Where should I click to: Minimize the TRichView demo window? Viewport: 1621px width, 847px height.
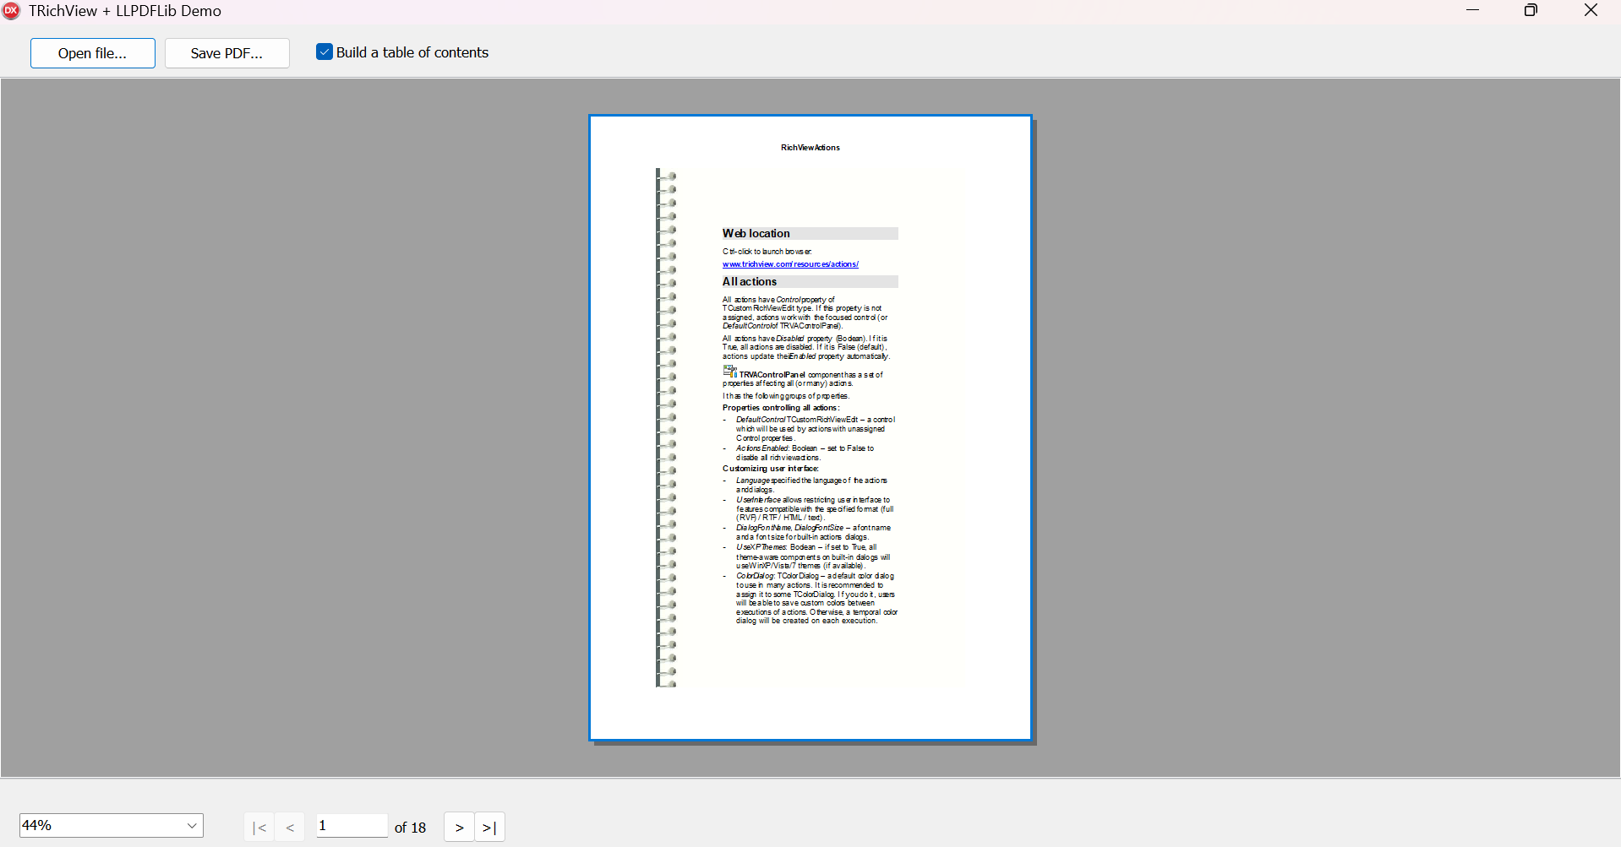pos(1472,10)
